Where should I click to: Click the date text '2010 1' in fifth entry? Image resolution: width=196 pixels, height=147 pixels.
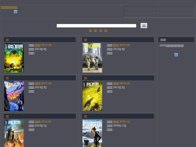coord(41,126)
